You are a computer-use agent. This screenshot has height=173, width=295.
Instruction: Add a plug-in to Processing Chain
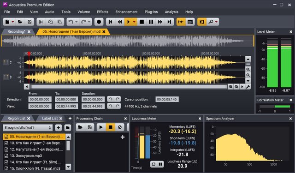pyautogui.click(x=123, y=137)
